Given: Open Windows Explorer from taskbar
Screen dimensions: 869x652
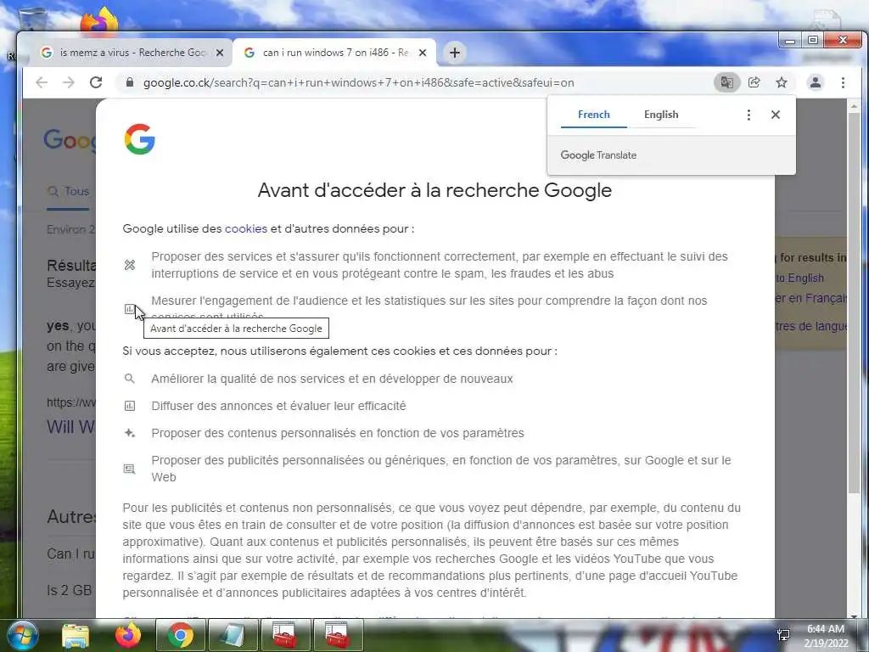Looking at the screenshot, I should click(x=76, y=635).
